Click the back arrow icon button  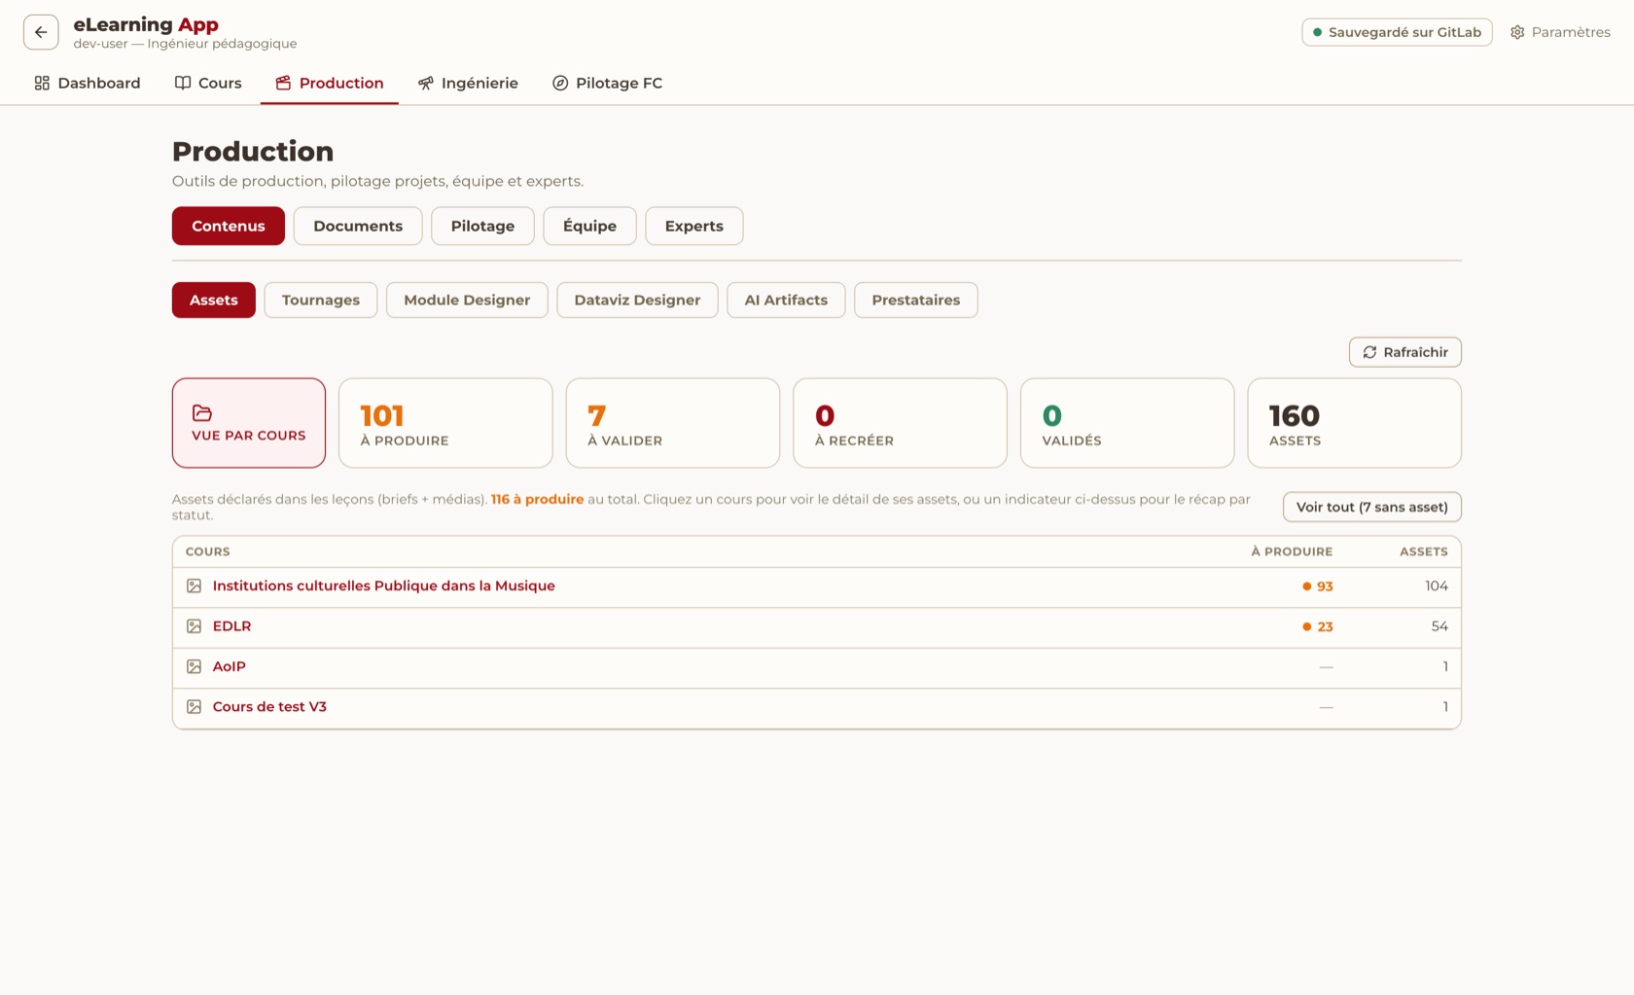tap(41, 32)
